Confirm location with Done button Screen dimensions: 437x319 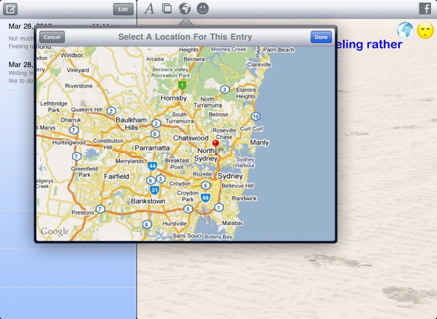[x=321, y=37]
